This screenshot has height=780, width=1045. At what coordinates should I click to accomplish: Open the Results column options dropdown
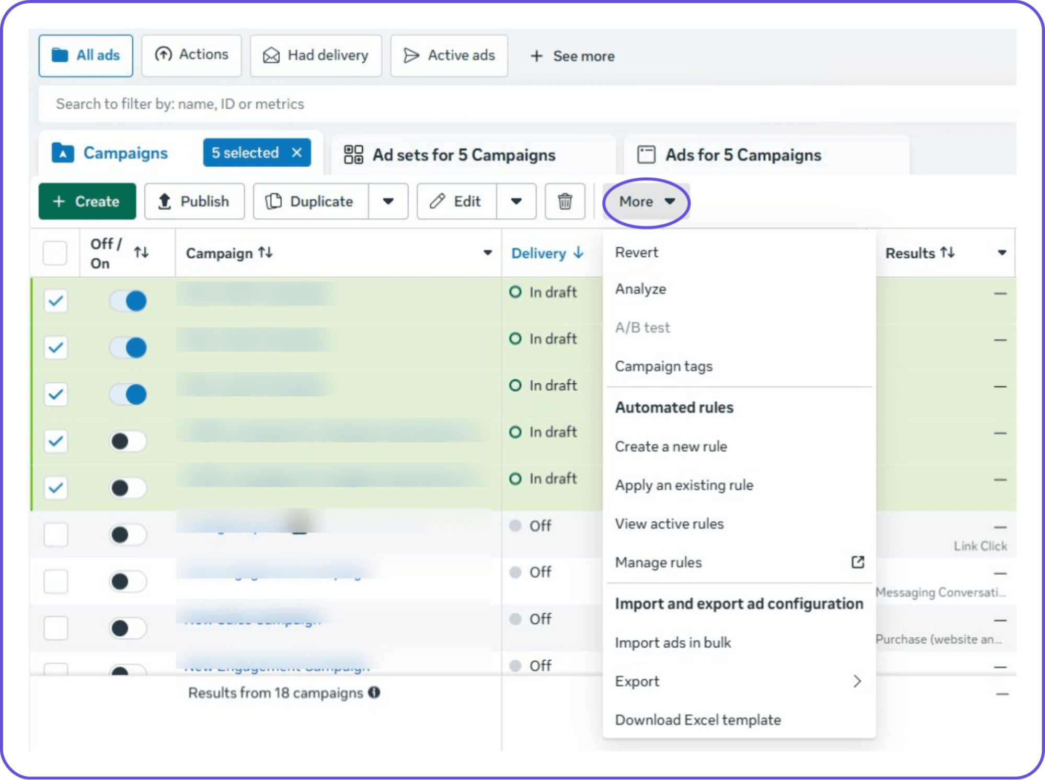pyautogui.click(x=1002, y=253)
